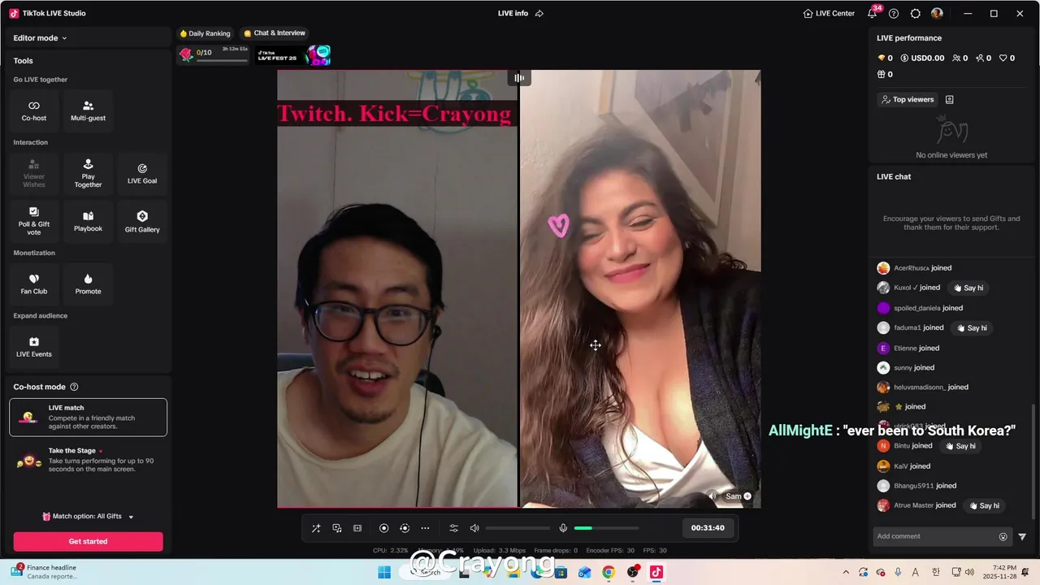1040x585 pixels.
Task: Say hi to faduma1
Action: (972, 327)
